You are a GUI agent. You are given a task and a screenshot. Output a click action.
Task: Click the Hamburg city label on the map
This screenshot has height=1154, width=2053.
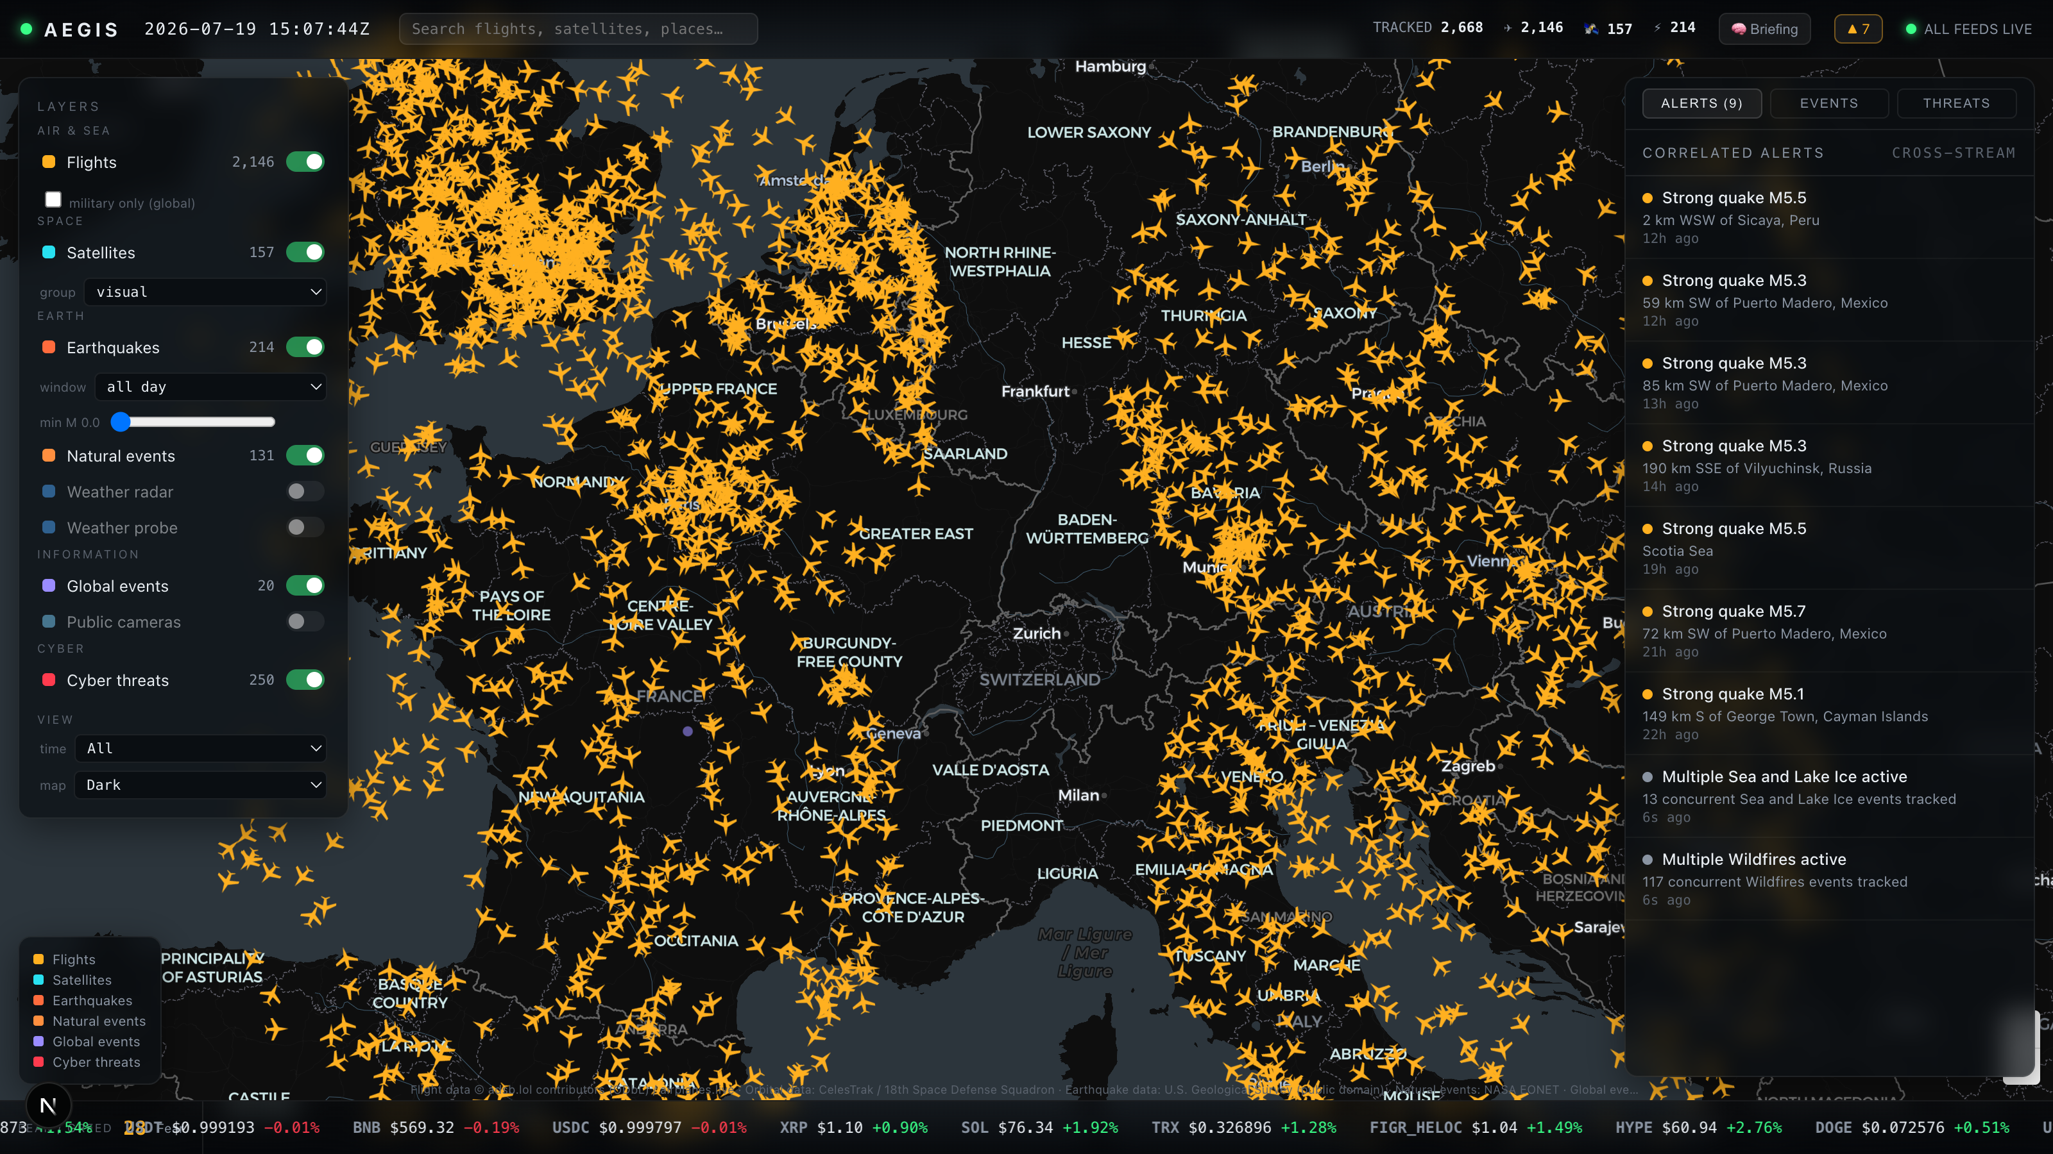(x=1110, y=67)
